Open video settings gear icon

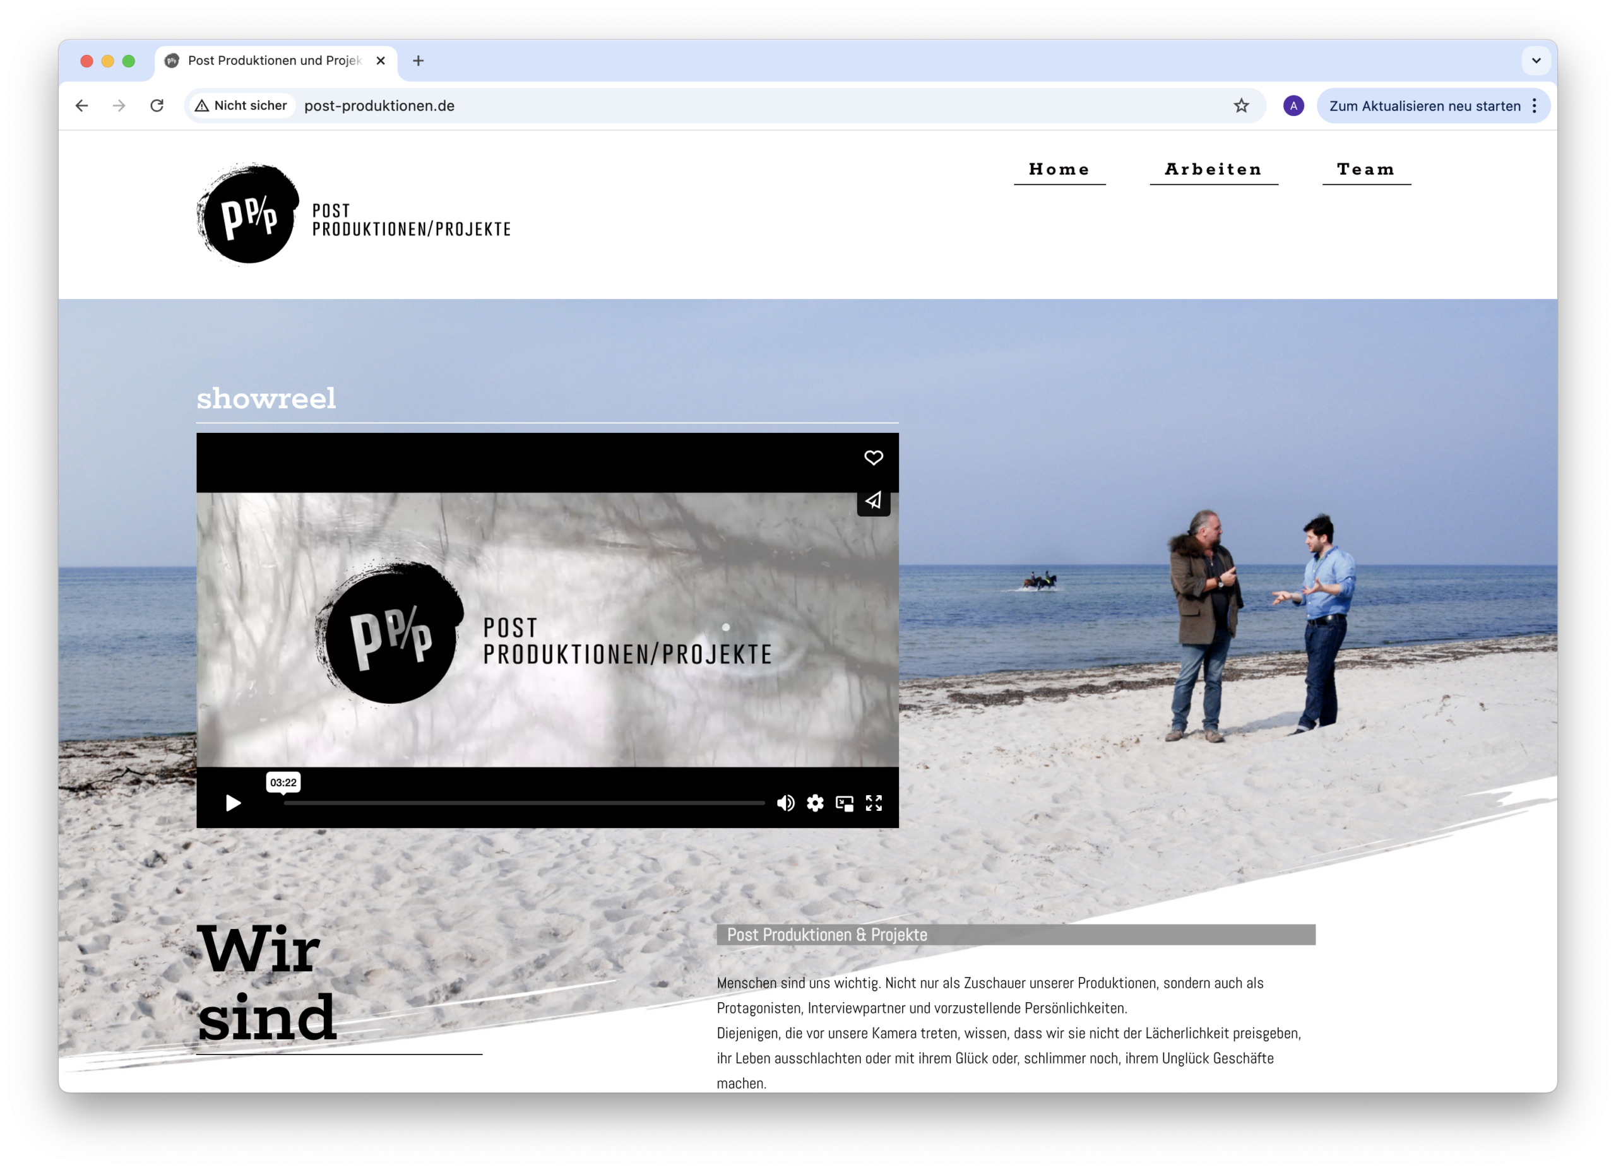click(x=814, y=803)
